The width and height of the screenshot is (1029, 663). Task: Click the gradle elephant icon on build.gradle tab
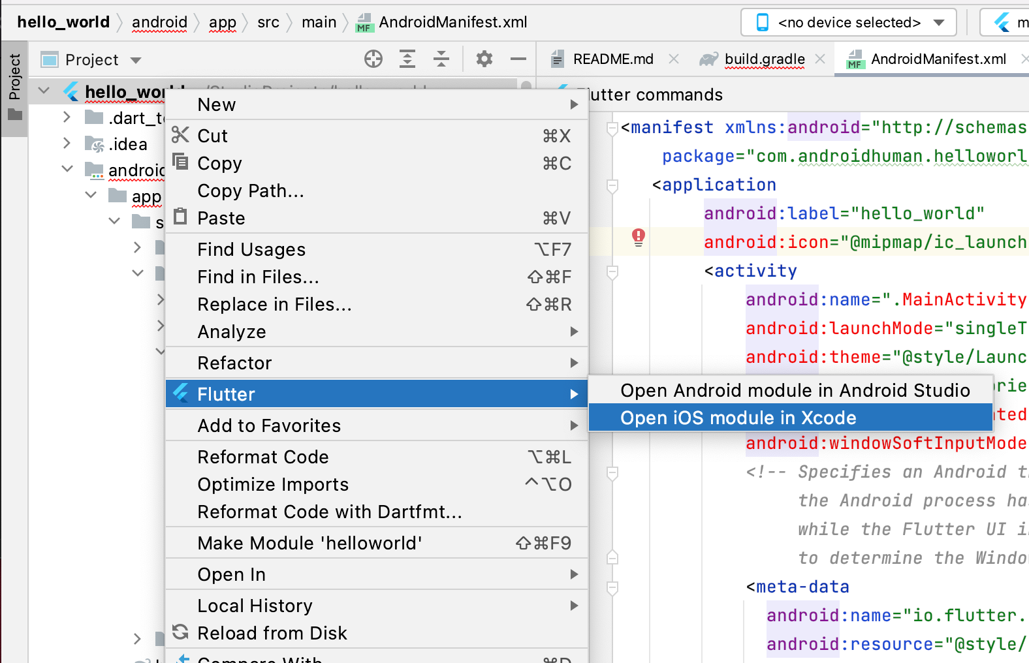(x=708, y=59)
